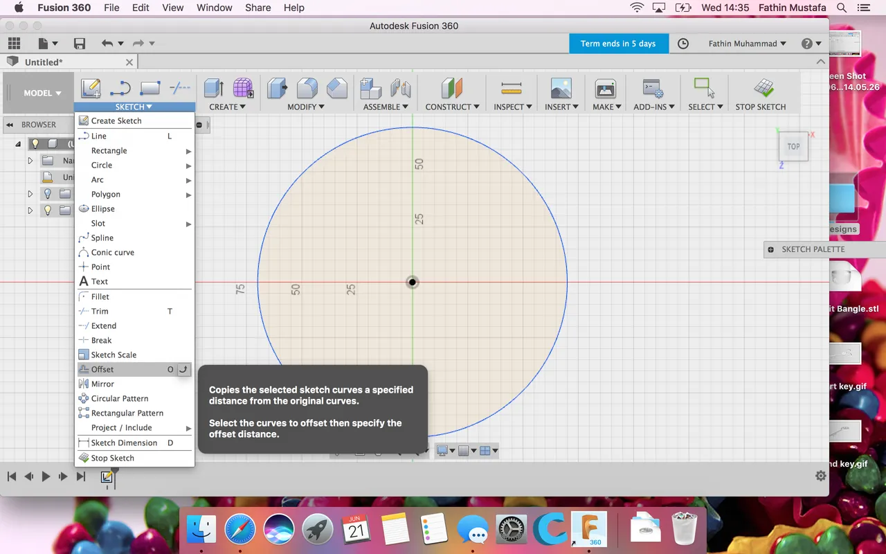Click the Joint icon in Assemble group
886x554 pixels.
pyautogui.click(x=401, y=88)
